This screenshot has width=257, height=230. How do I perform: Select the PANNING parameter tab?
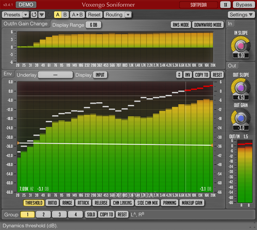pyautogui.click(x=170, y=203)
